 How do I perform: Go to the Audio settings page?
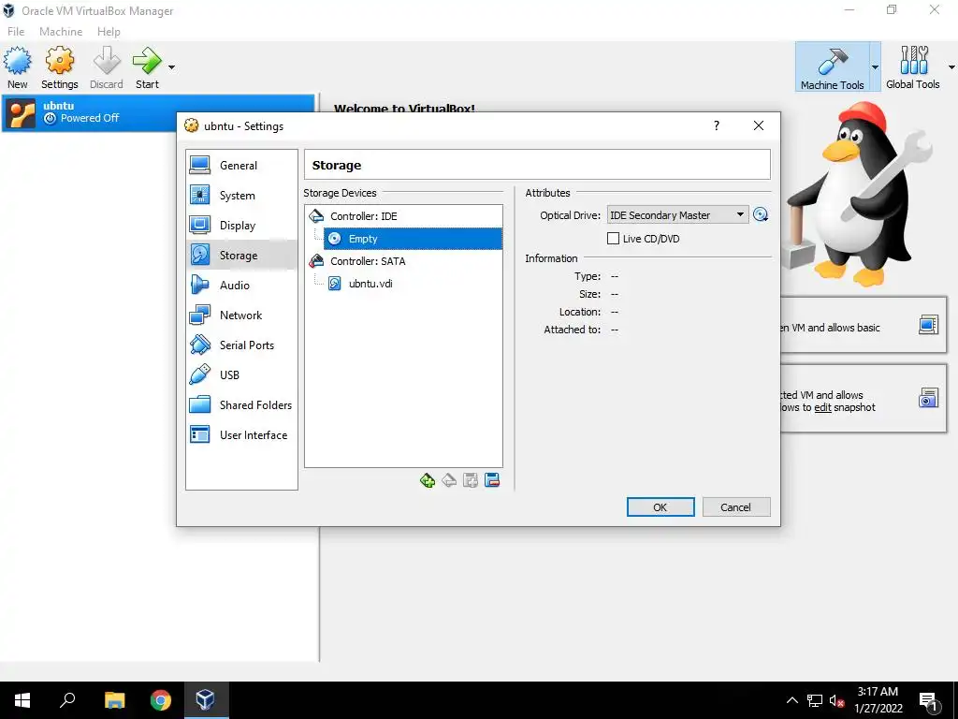[241, 285]
